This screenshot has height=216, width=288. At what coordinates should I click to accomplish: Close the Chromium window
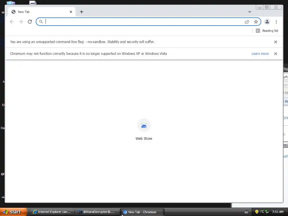tap(276, 7)
